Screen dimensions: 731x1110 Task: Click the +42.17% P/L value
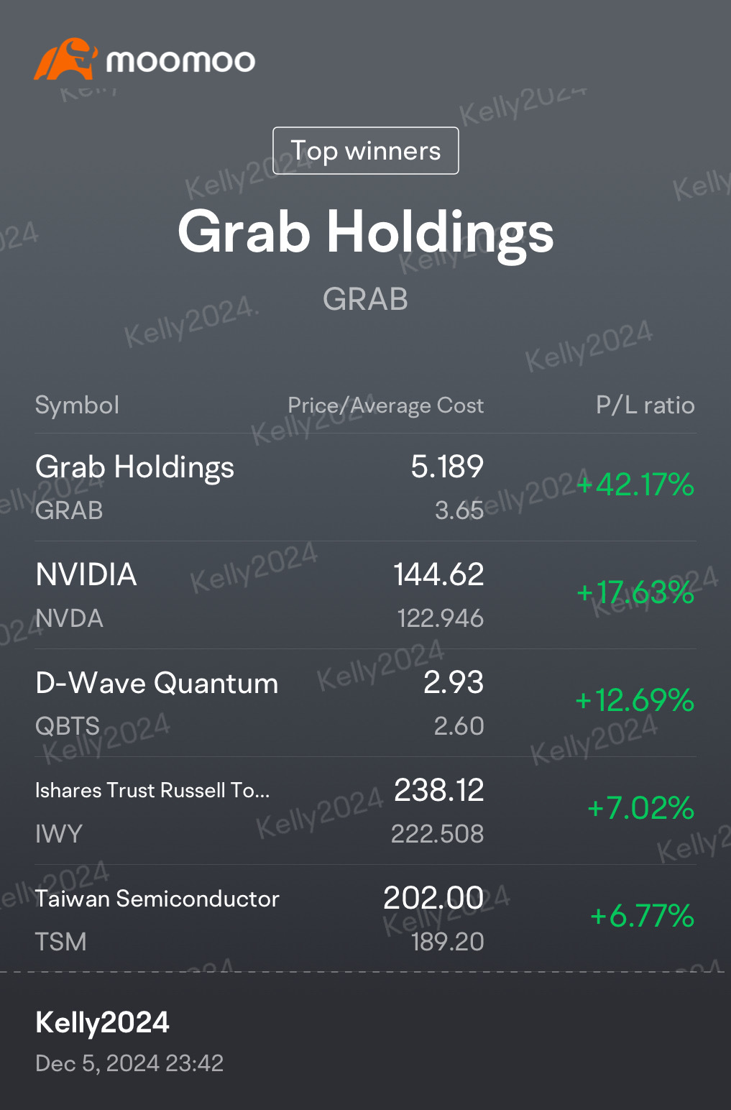click(x=635, y=485)
